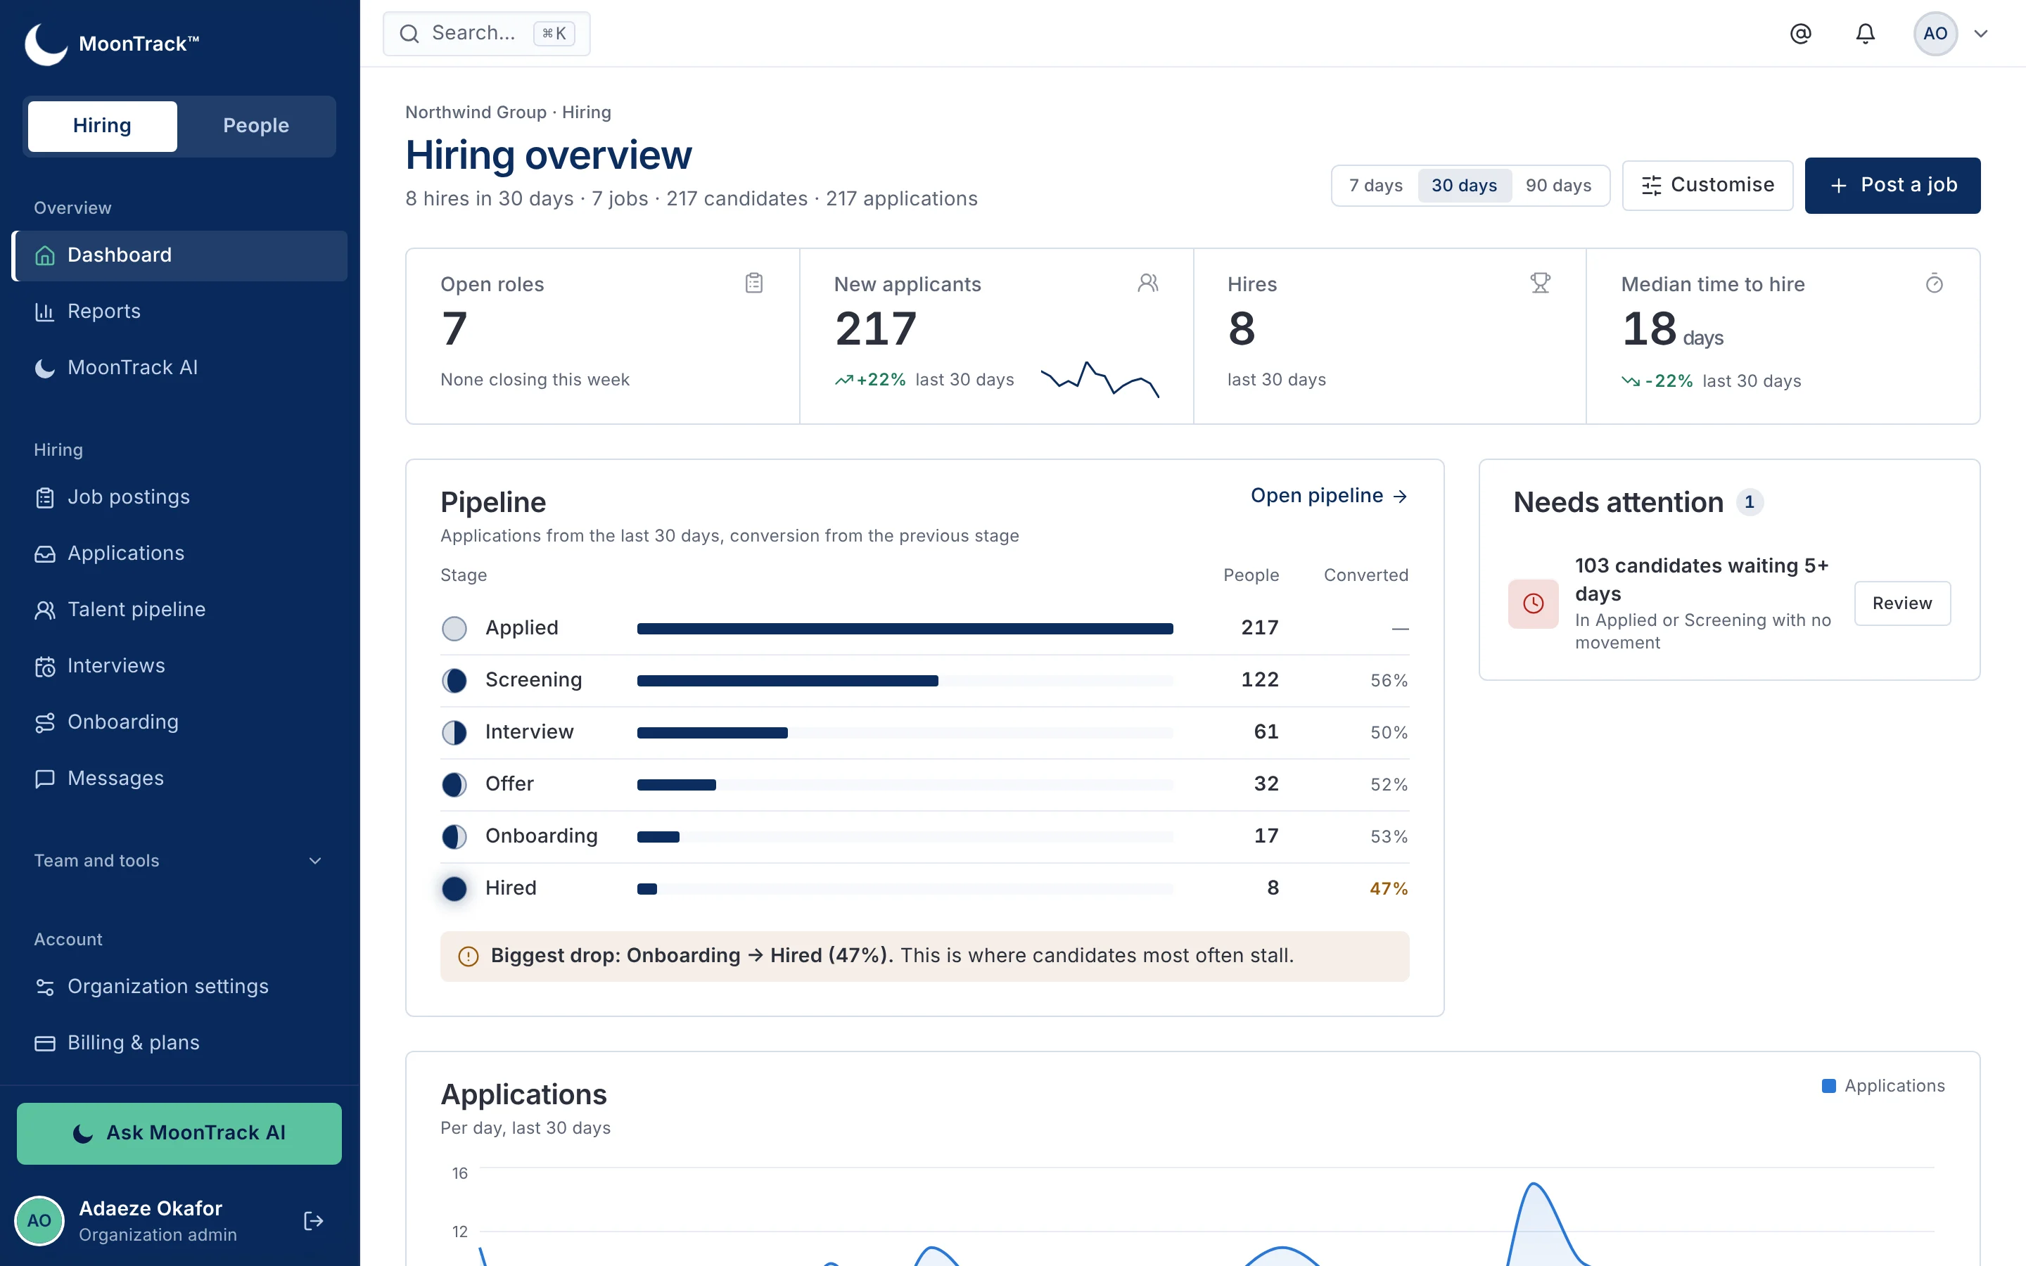Click the Applied progress bar
The image size is (2026, 1266).
905,629
